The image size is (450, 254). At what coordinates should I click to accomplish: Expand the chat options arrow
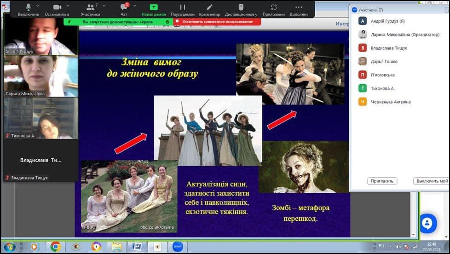[135, 6]
